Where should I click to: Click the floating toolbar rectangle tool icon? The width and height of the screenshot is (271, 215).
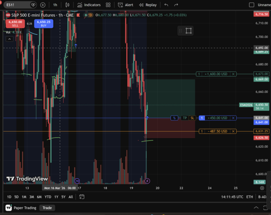click(189, 31)
